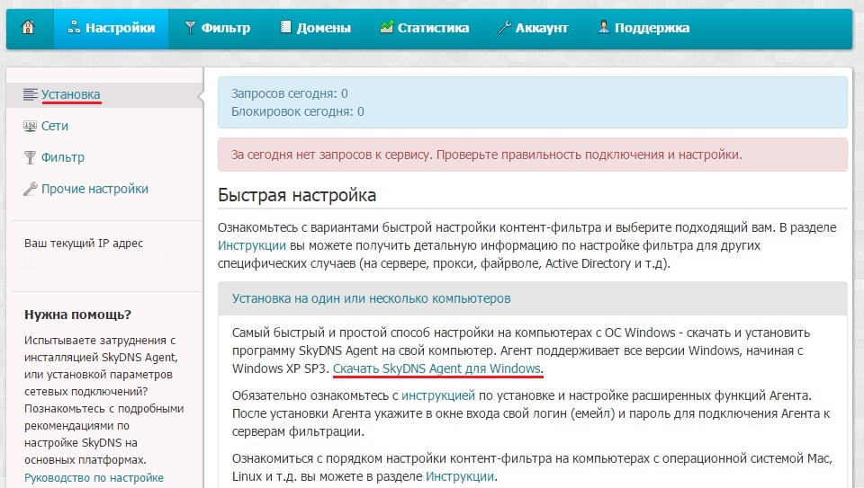Click the 'Нужна помощь?' heading
Image resolution: width=864 pixels, height=488 pixels.
77,315
